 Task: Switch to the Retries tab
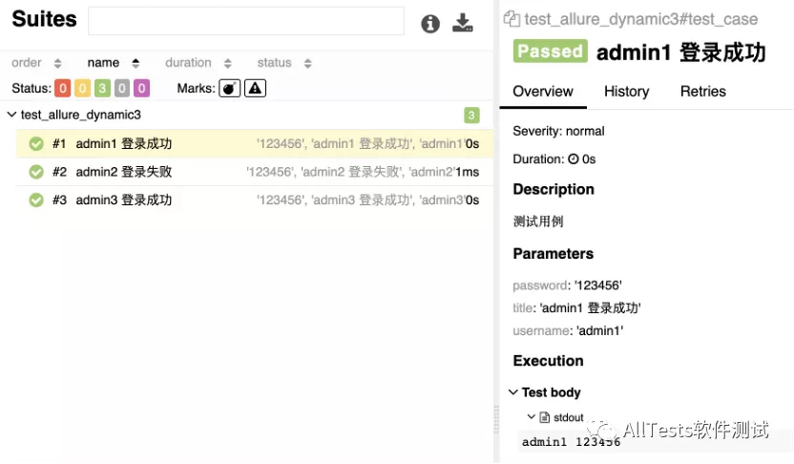[x=702, y=92]
